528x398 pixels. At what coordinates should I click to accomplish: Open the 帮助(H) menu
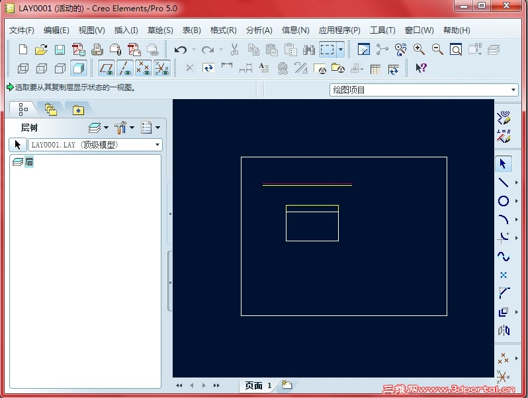(x=457, y=30)
